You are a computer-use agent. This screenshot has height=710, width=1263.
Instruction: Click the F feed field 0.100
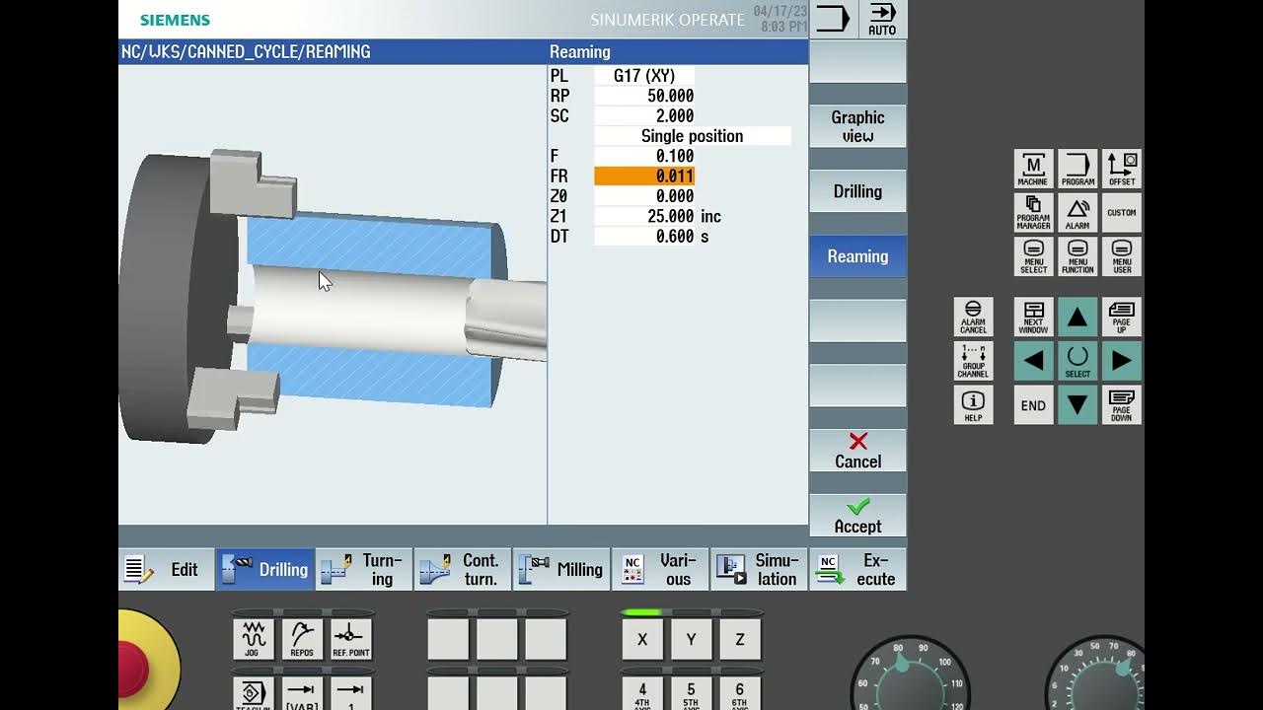644,156
